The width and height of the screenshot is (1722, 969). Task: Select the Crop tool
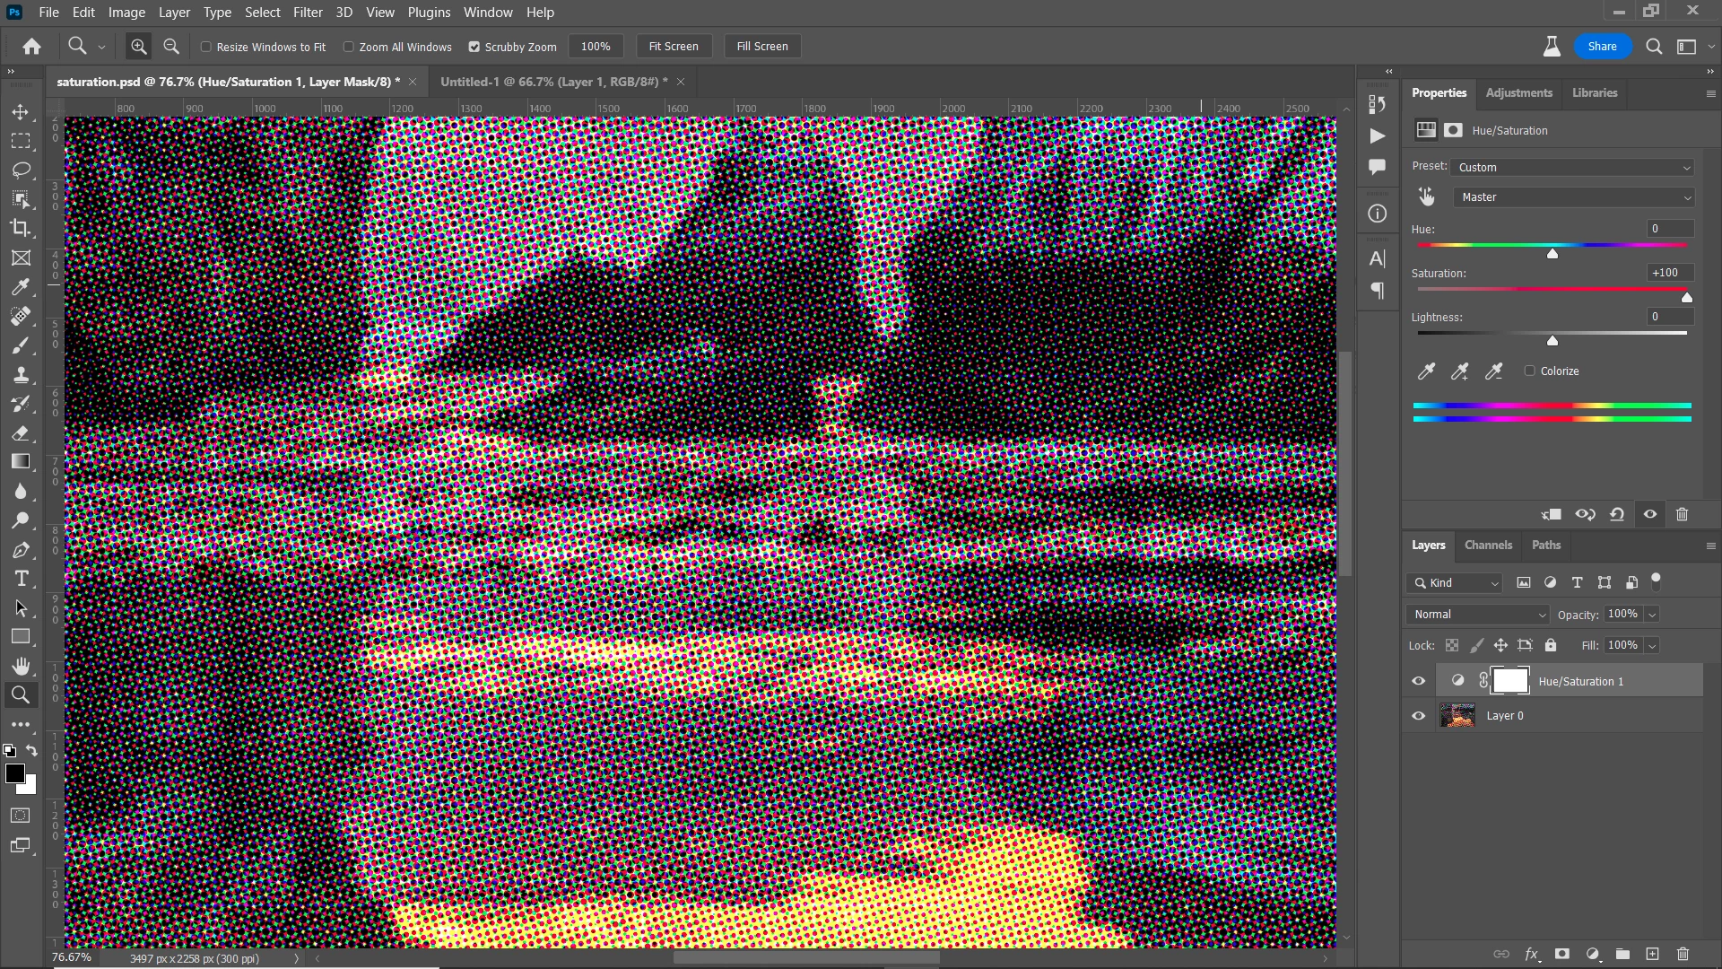click(x=21, y=229)
